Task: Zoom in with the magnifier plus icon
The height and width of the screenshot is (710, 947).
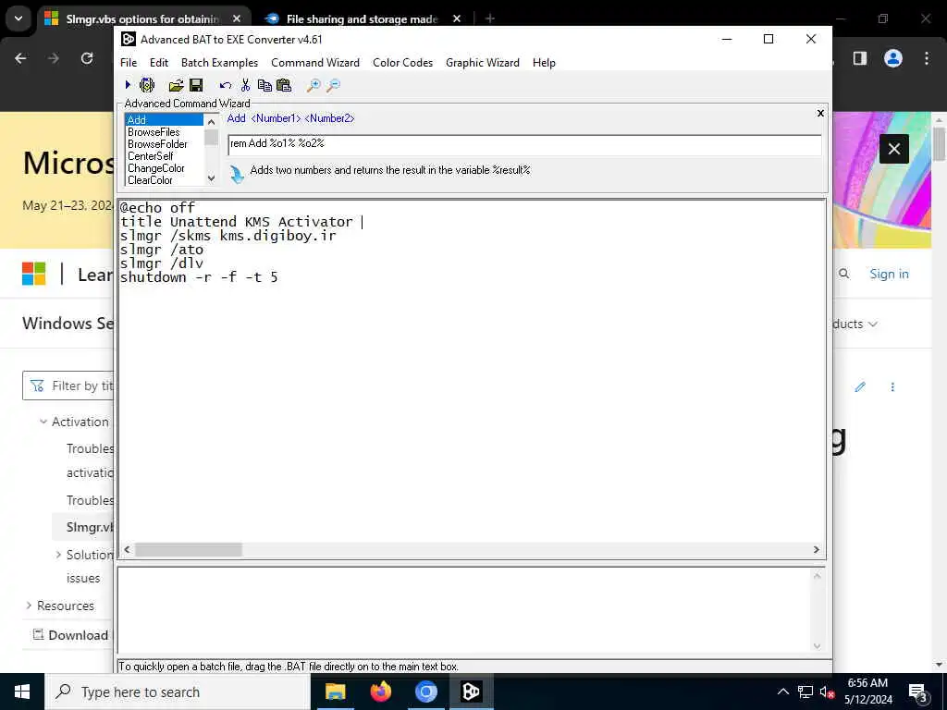Action: 314,85
